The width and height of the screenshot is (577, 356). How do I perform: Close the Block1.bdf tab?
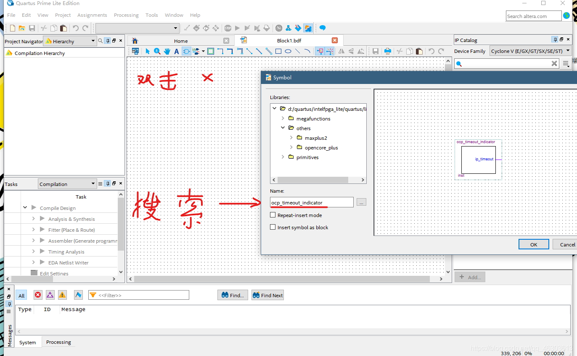[335, 41]
